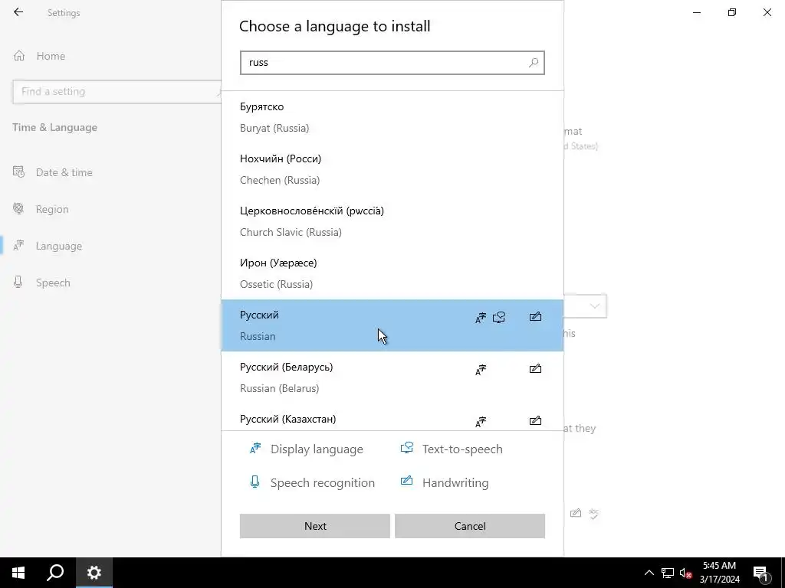Click the Home icon in Settings sidebar
The height and width of the screenshot is (588, 785).
click(19, 55)
